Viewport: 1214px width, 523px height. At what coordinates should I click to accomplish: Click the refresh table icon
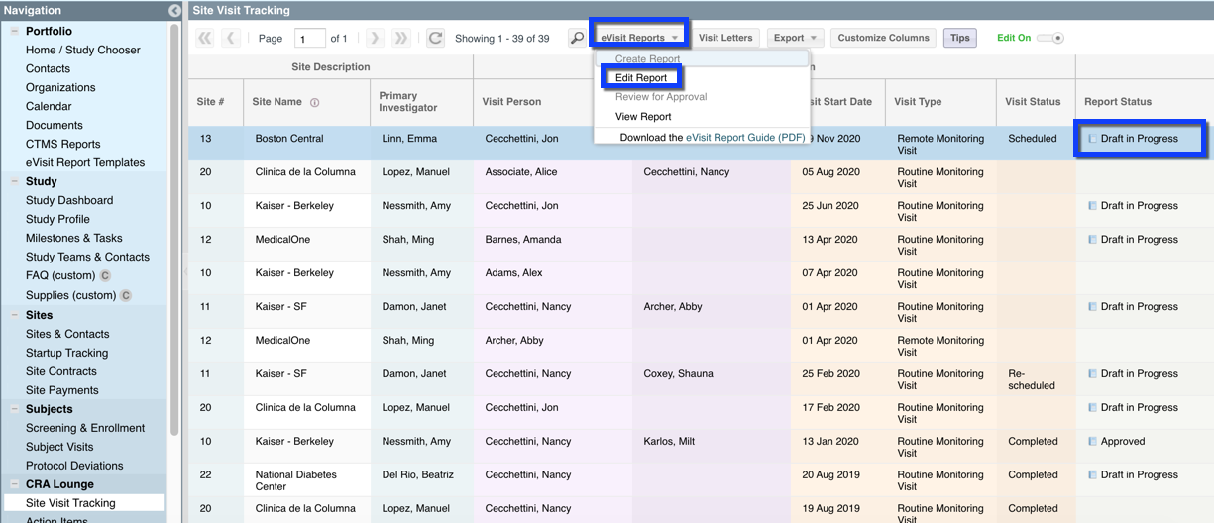pos(435,39)
